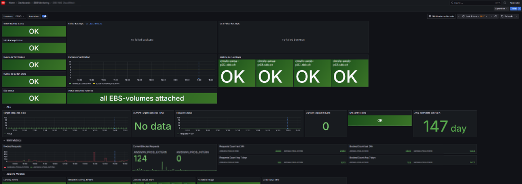
Task: Collapse the WAF Metrics row
Action: tap(13, 140)
